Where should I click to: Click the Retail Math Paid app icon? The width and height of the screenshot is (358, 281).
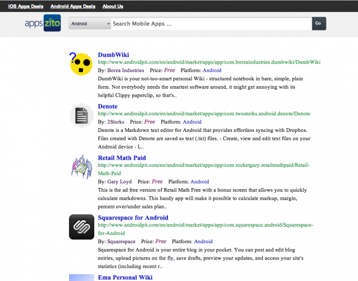pyautogui.click(x=82, y=167)
